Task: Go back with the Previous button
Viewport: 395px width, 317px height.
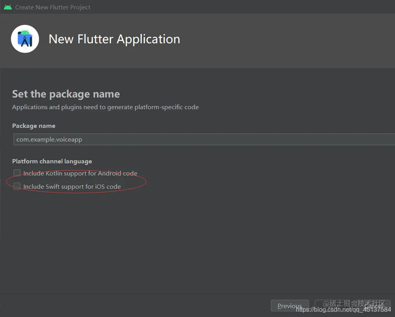Action: [290, 306]
